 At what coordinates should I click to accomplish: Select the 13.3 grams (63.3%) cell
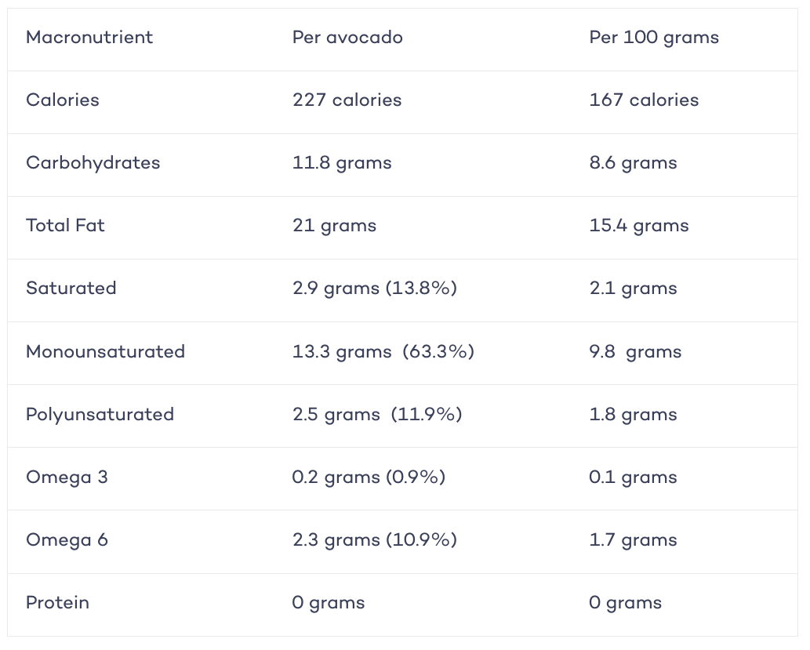(383, 352)
